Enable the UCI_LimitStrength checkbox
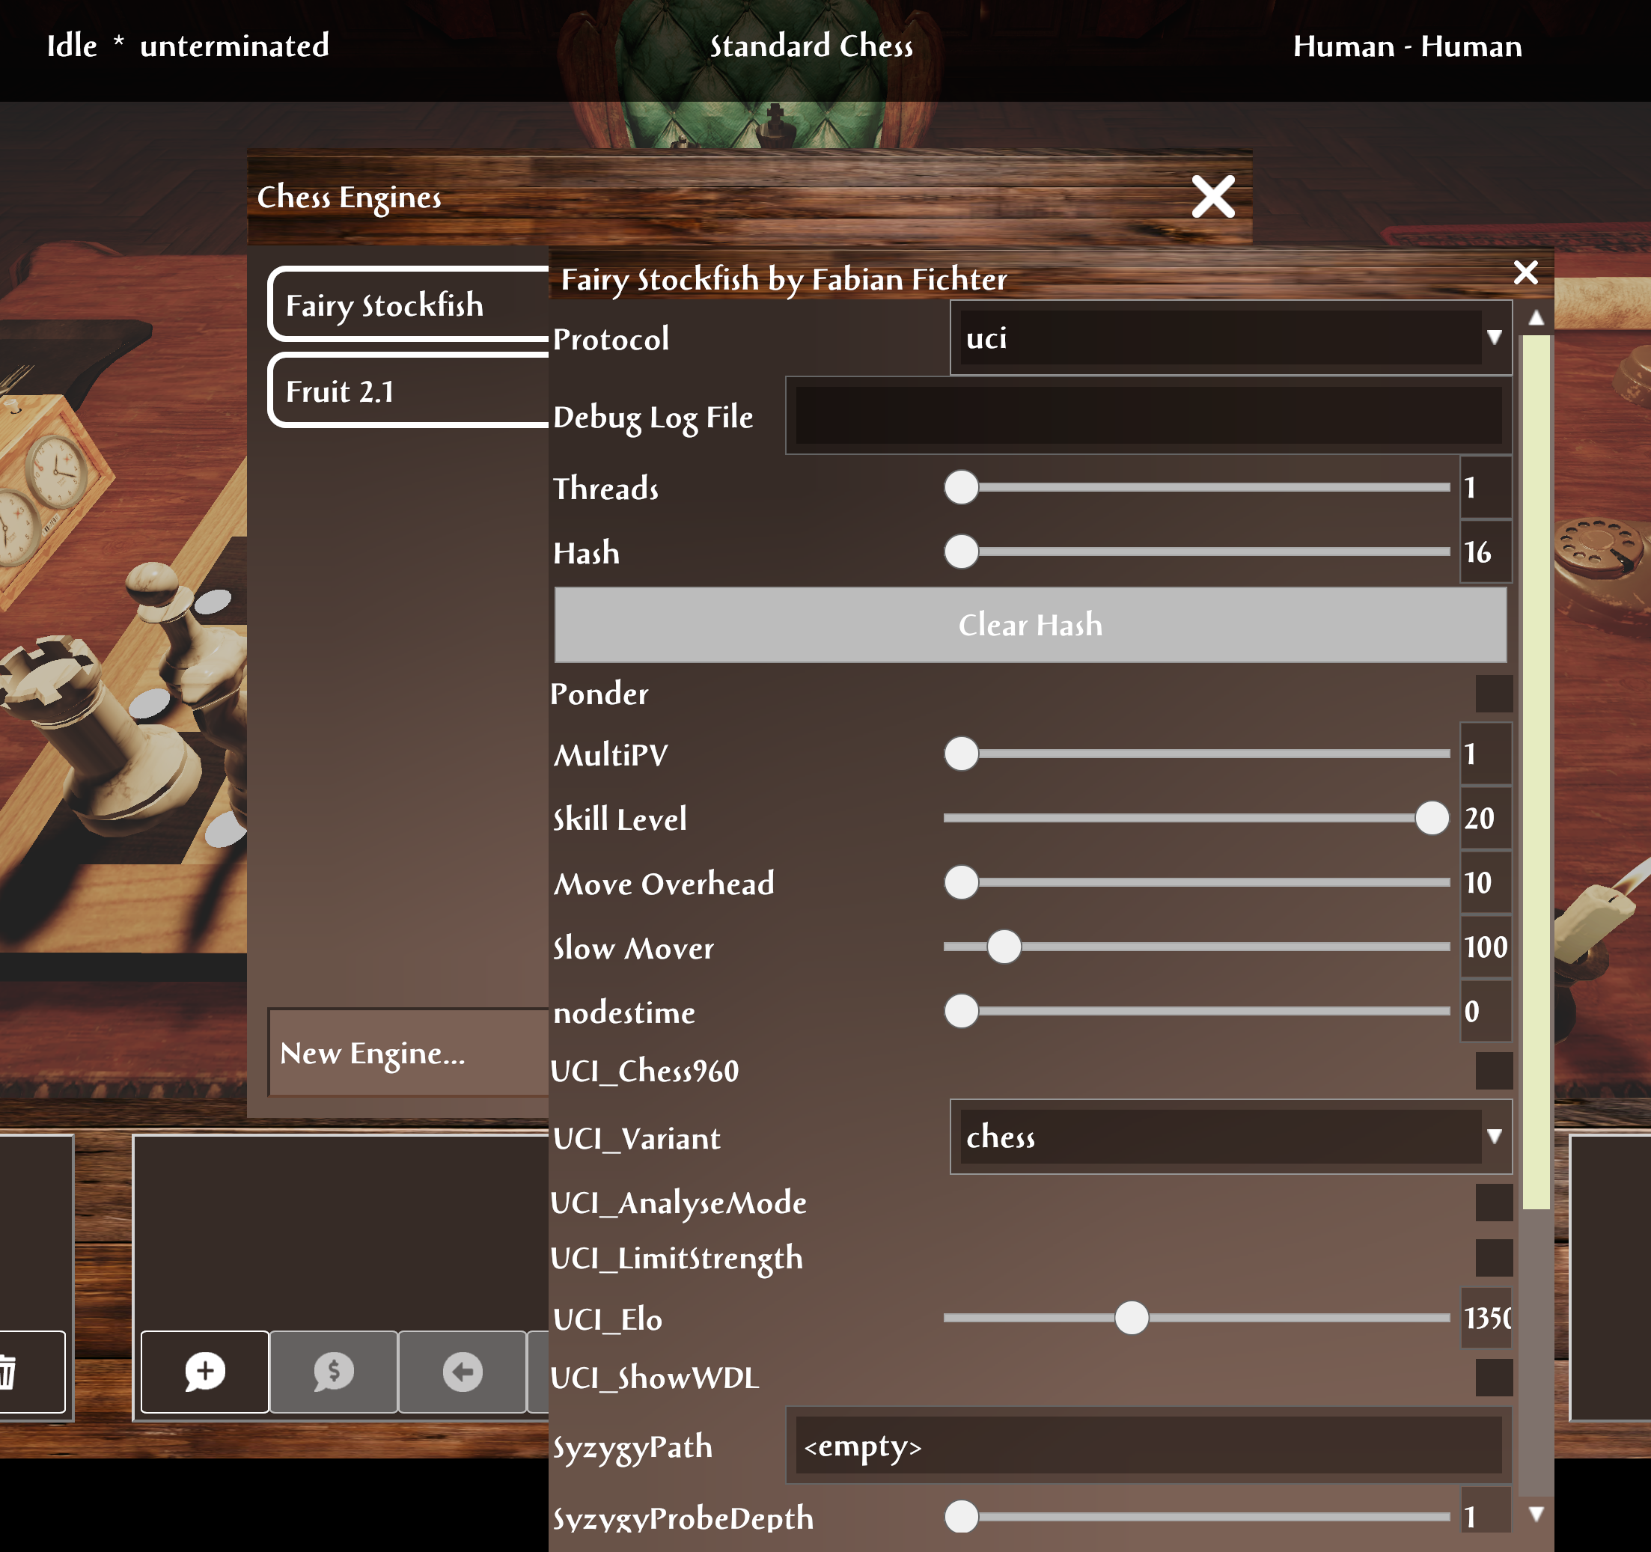The height and width of the screenshot is (1552, 1651). click(1493, 1258)
